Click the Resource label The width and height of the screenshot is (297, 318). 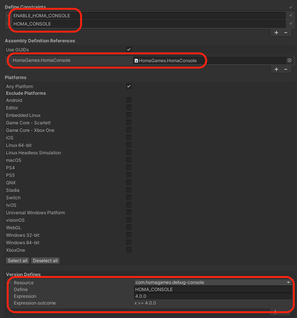point(24,283)
